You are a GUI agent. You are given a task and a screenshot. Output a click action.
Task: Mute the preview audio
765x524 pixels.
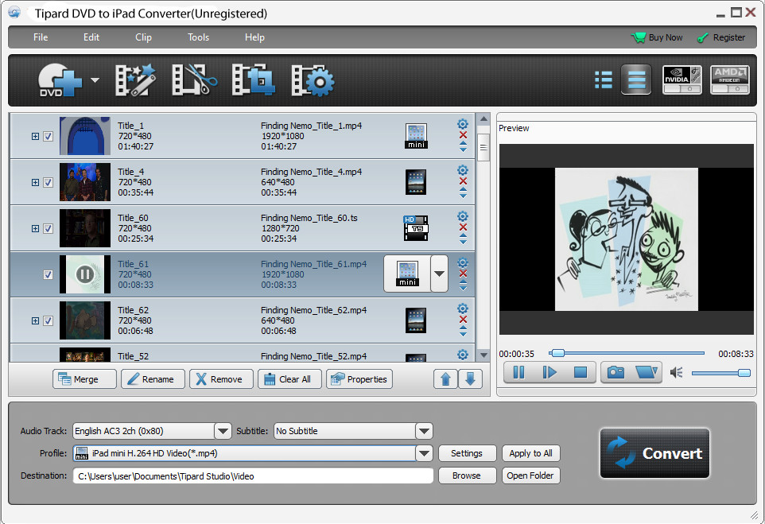[x=676, y=373]
